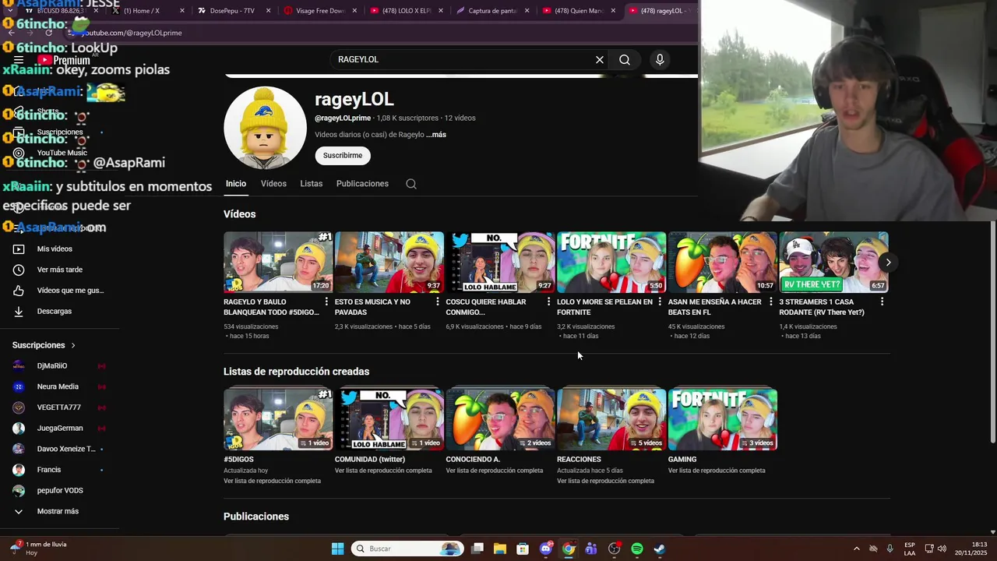Close the Home / X tab
The width and height of the screenshot is (997, 561).
tap(182, 11)
